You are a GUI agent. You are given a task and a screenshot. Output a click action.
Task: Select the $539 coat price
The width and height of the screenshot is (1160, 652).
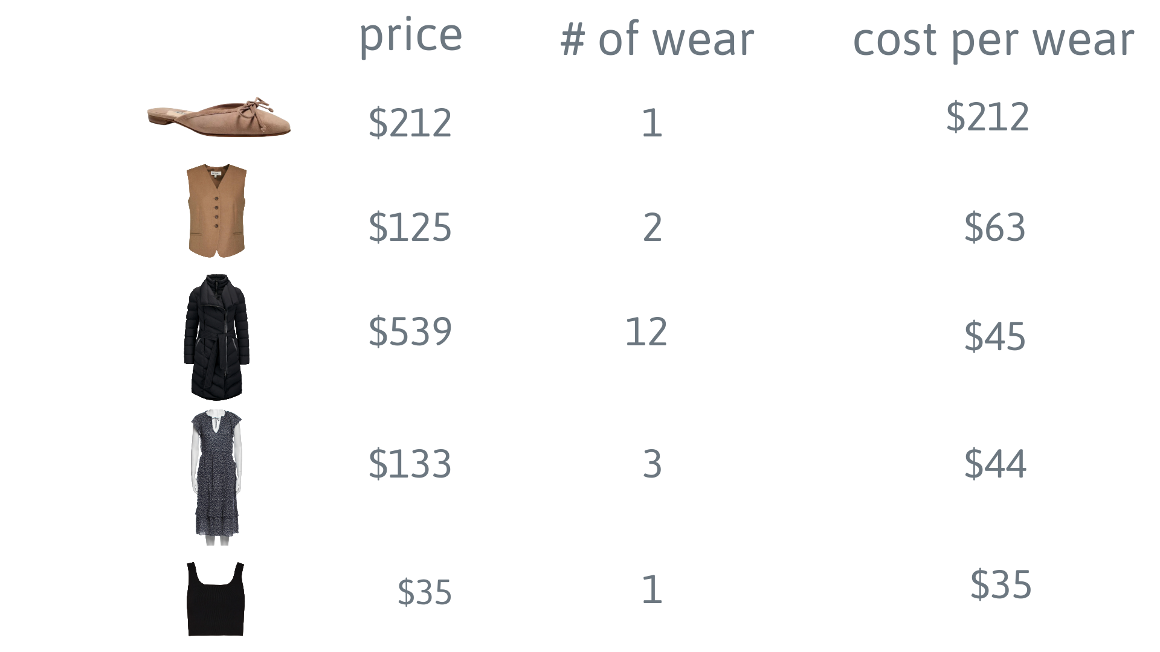(x=410, y=331)
